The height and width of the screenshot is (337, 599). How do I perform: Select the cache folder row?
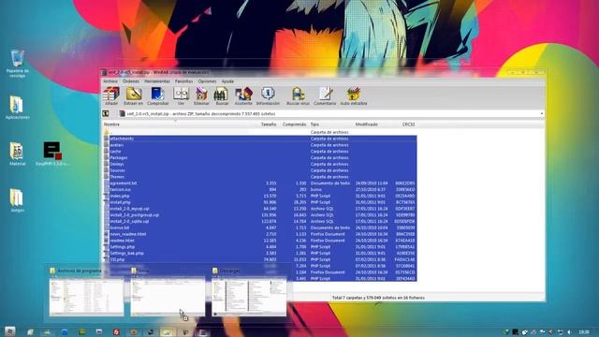pos(260,152)
